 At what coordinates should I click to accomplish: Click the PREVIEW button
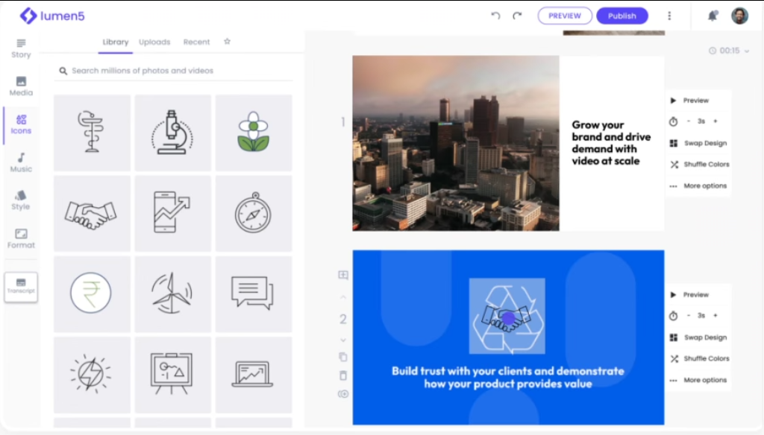[x=565, y=16]
